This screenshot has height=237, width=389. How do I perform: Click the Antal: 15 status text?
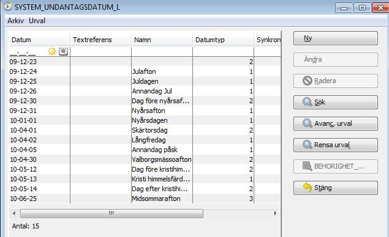[26, 226]
